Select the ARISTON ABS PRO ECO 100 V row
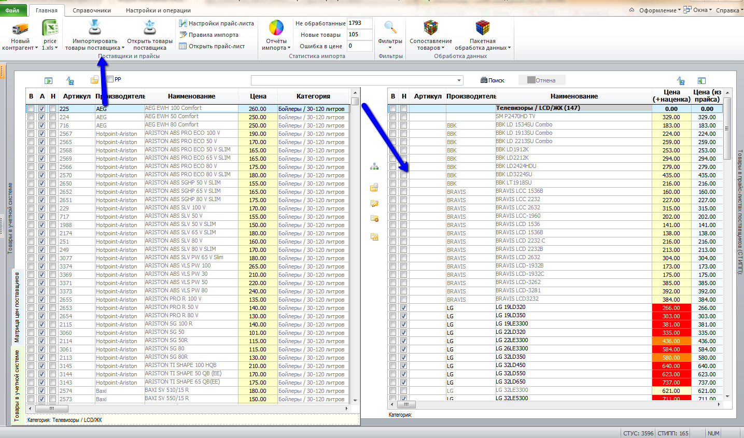744x438 pixels. click(188, 134)
